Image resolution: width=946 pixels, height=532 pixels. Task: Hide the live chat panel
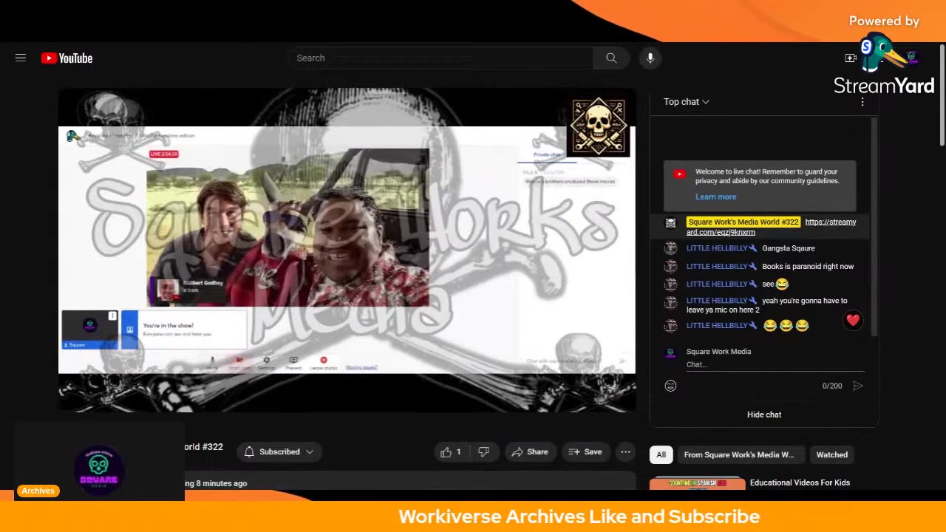coord(764,415)
